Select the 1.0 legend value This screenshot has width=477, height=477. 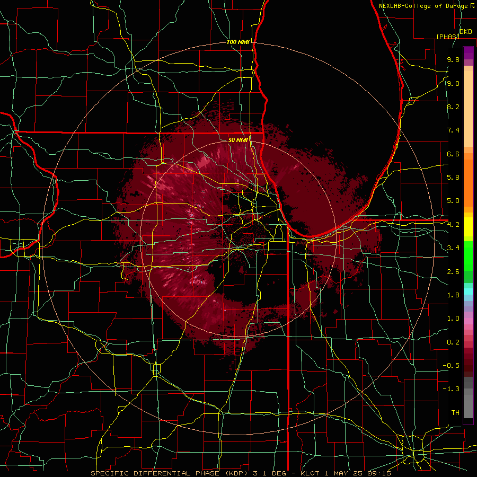pos(453,319)
